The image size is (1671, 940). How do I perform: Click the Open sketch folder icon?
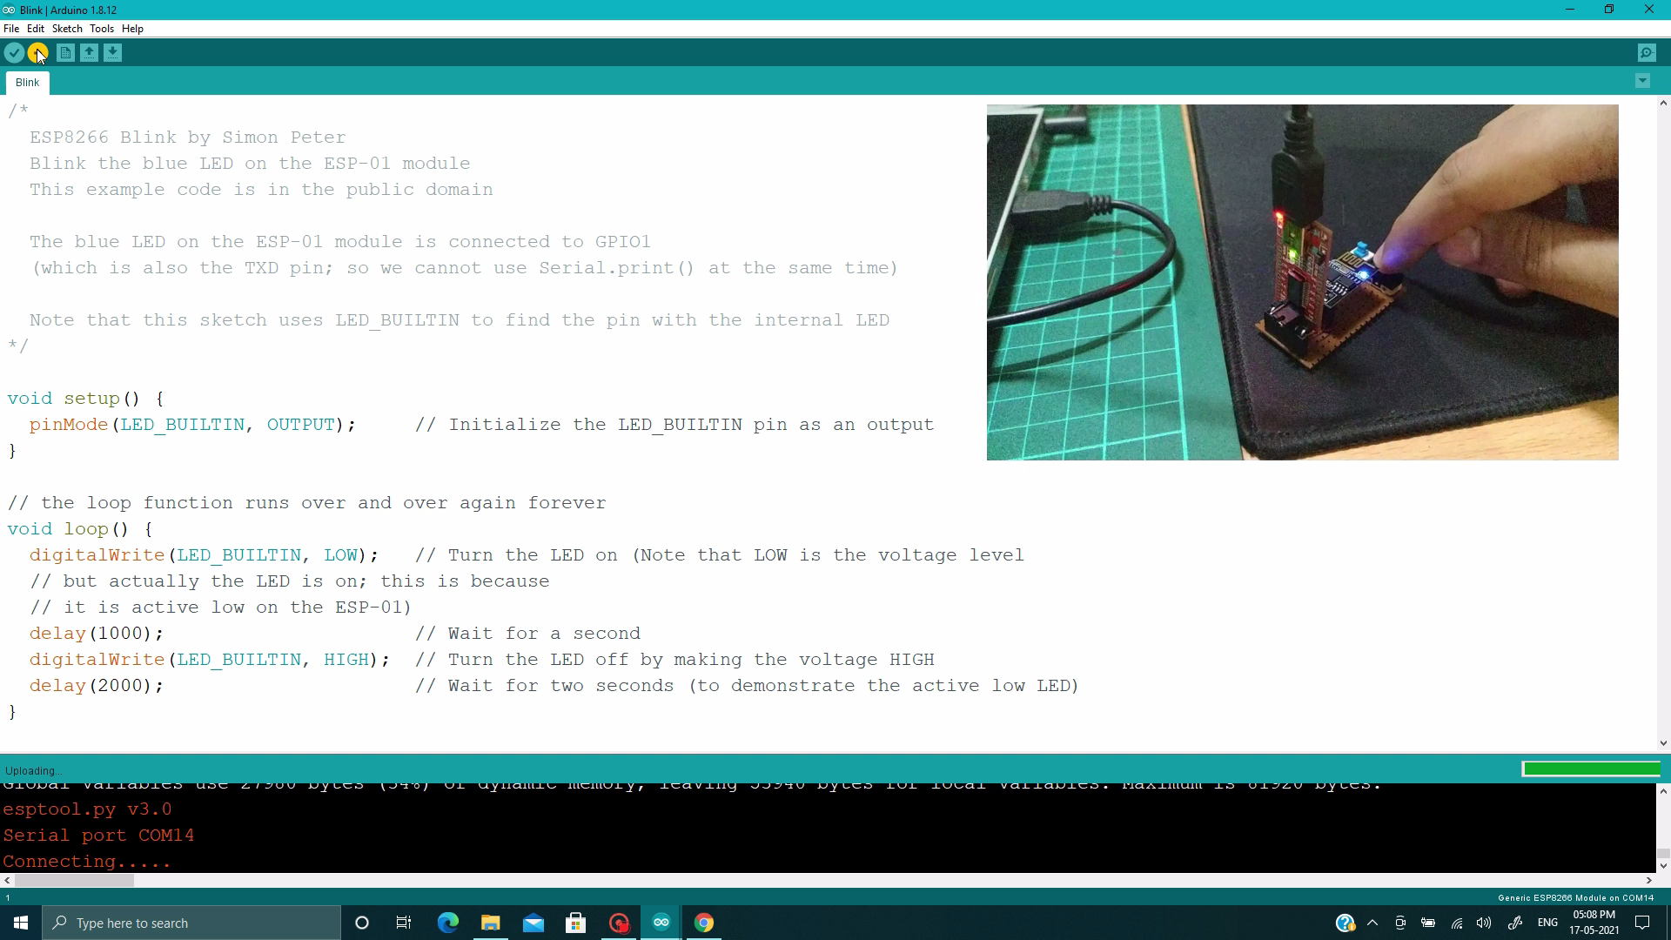click(x=90, y=53)
